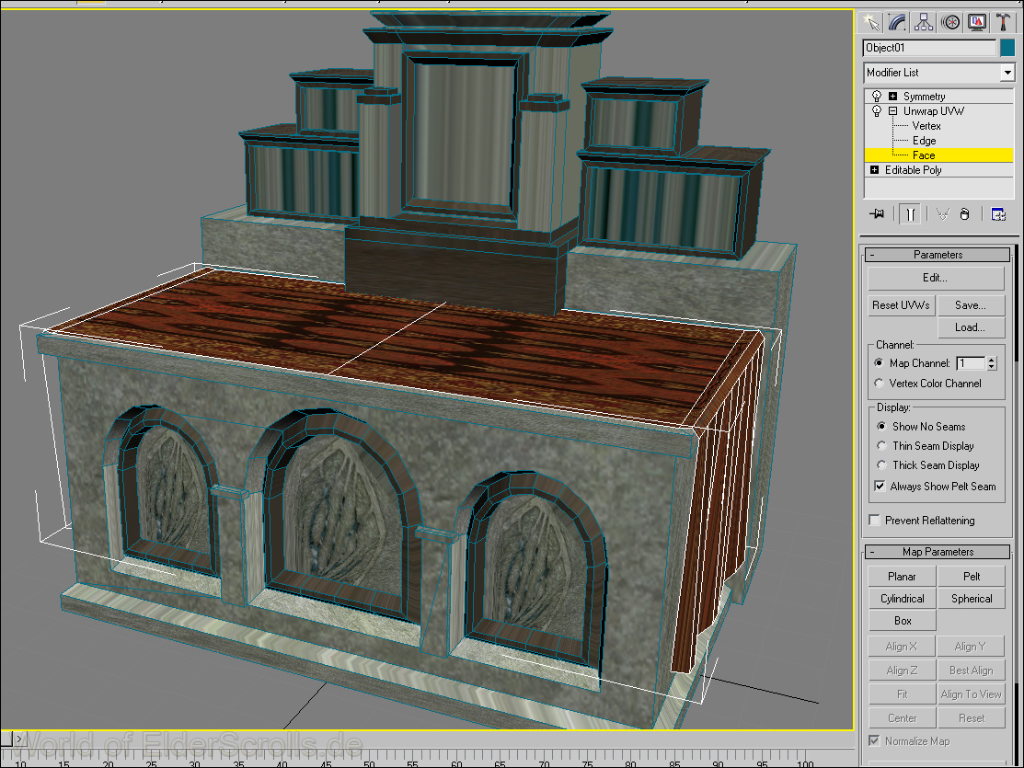Select Symmetry modifier in the stack

[924, 96]
